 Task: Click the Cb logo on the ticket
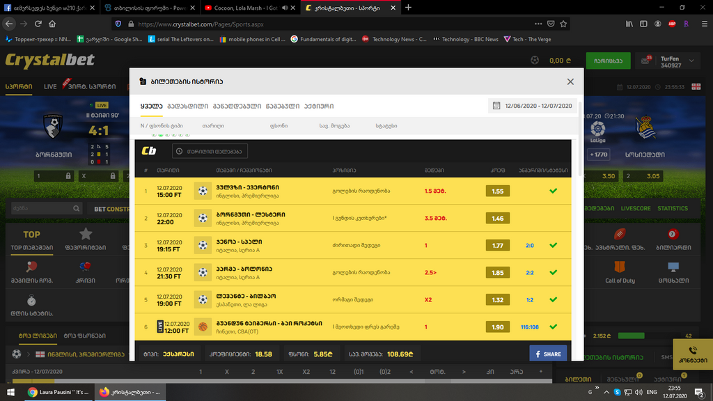[x=149, y=150]
